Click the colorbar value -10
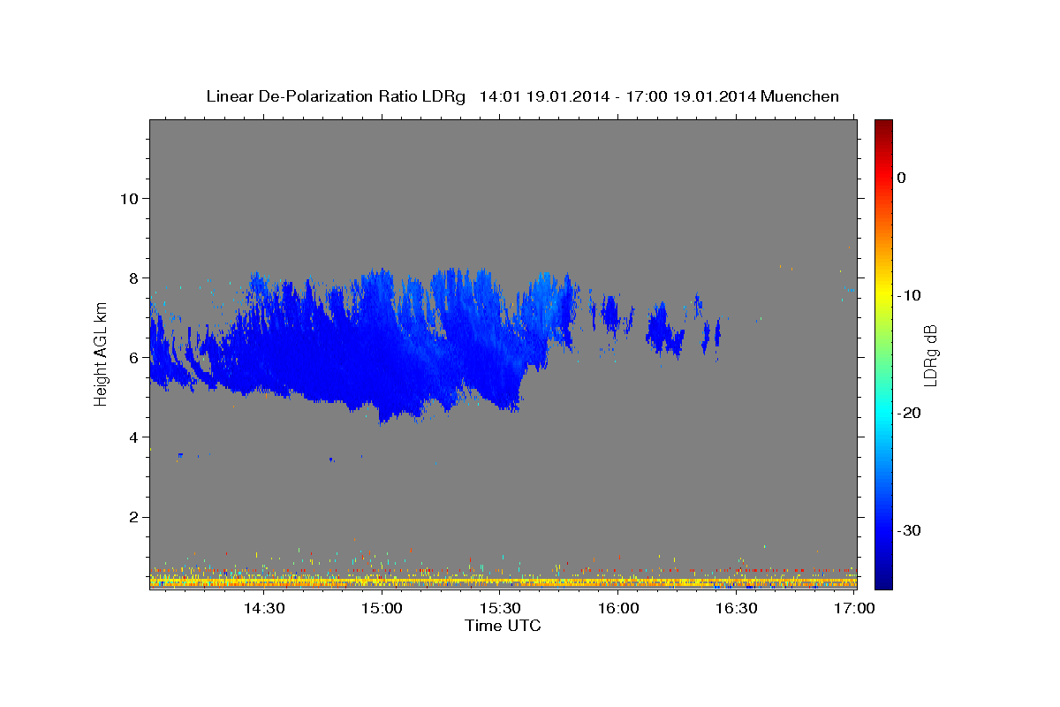 point(911,295)
